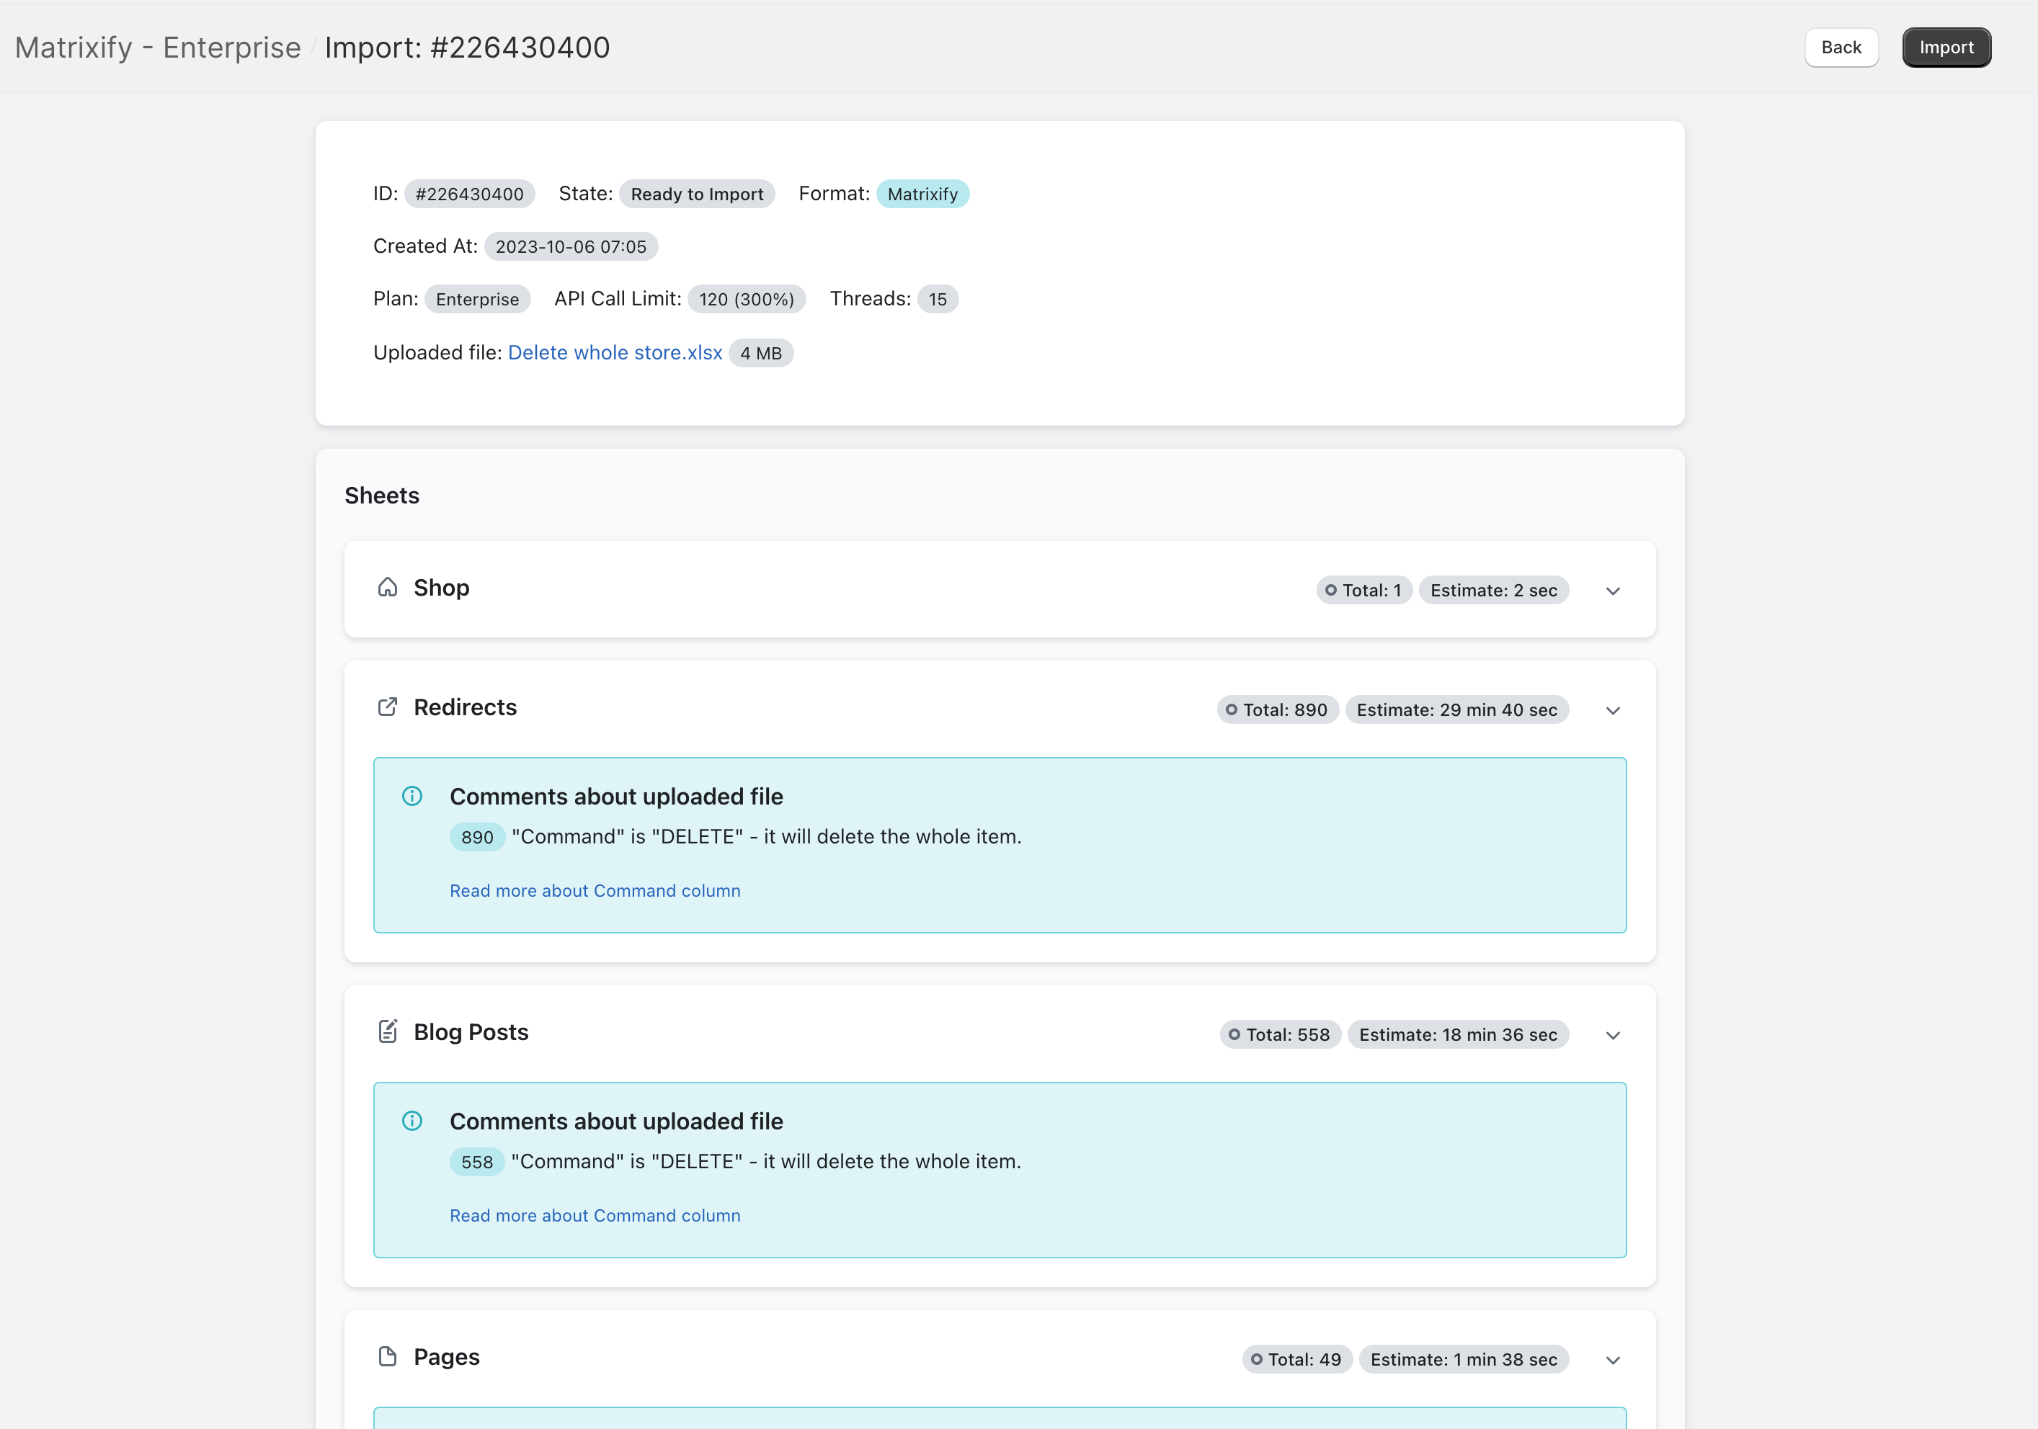Click the Import button

[1946, 47]
